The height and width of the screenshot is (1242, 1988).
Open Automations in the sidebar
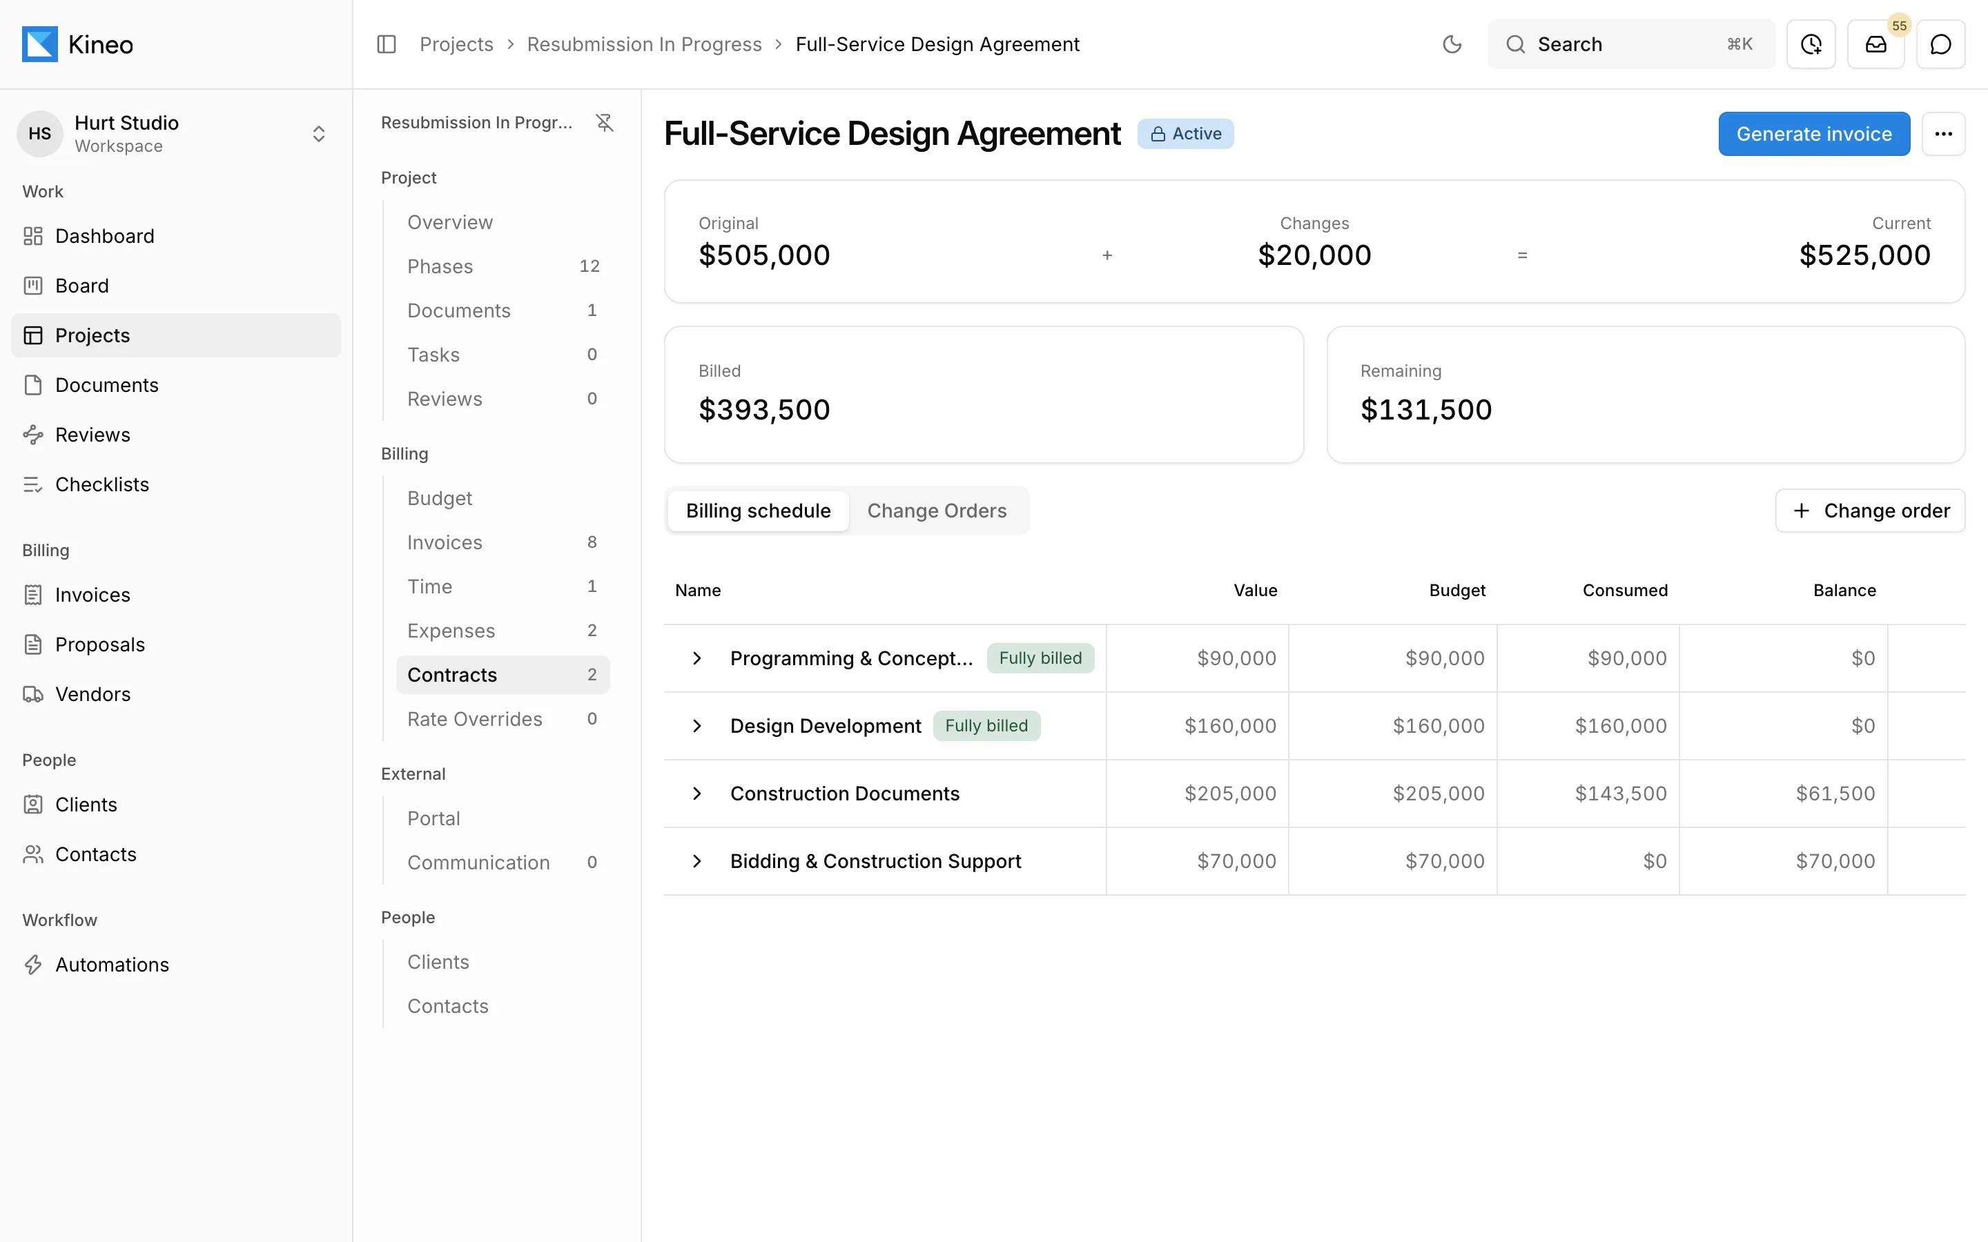click(176, 965)
